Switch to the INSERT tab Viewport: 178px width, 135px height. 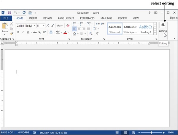(33, 18)
